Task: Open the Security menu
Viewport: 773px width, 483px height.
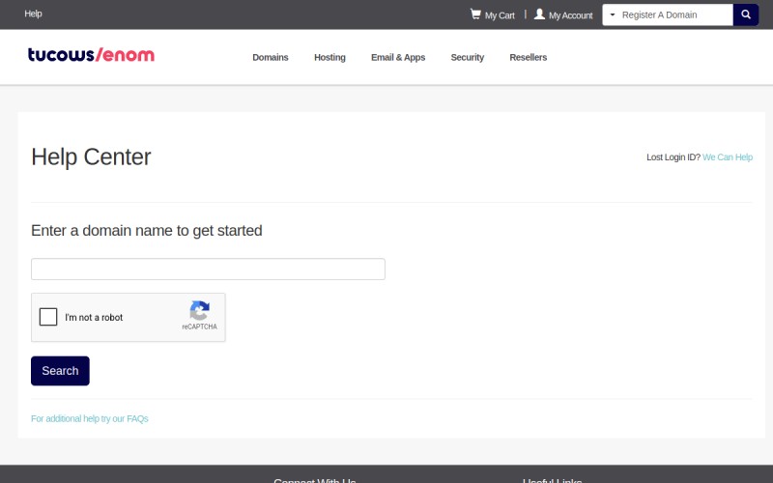Action: point(468,57)
